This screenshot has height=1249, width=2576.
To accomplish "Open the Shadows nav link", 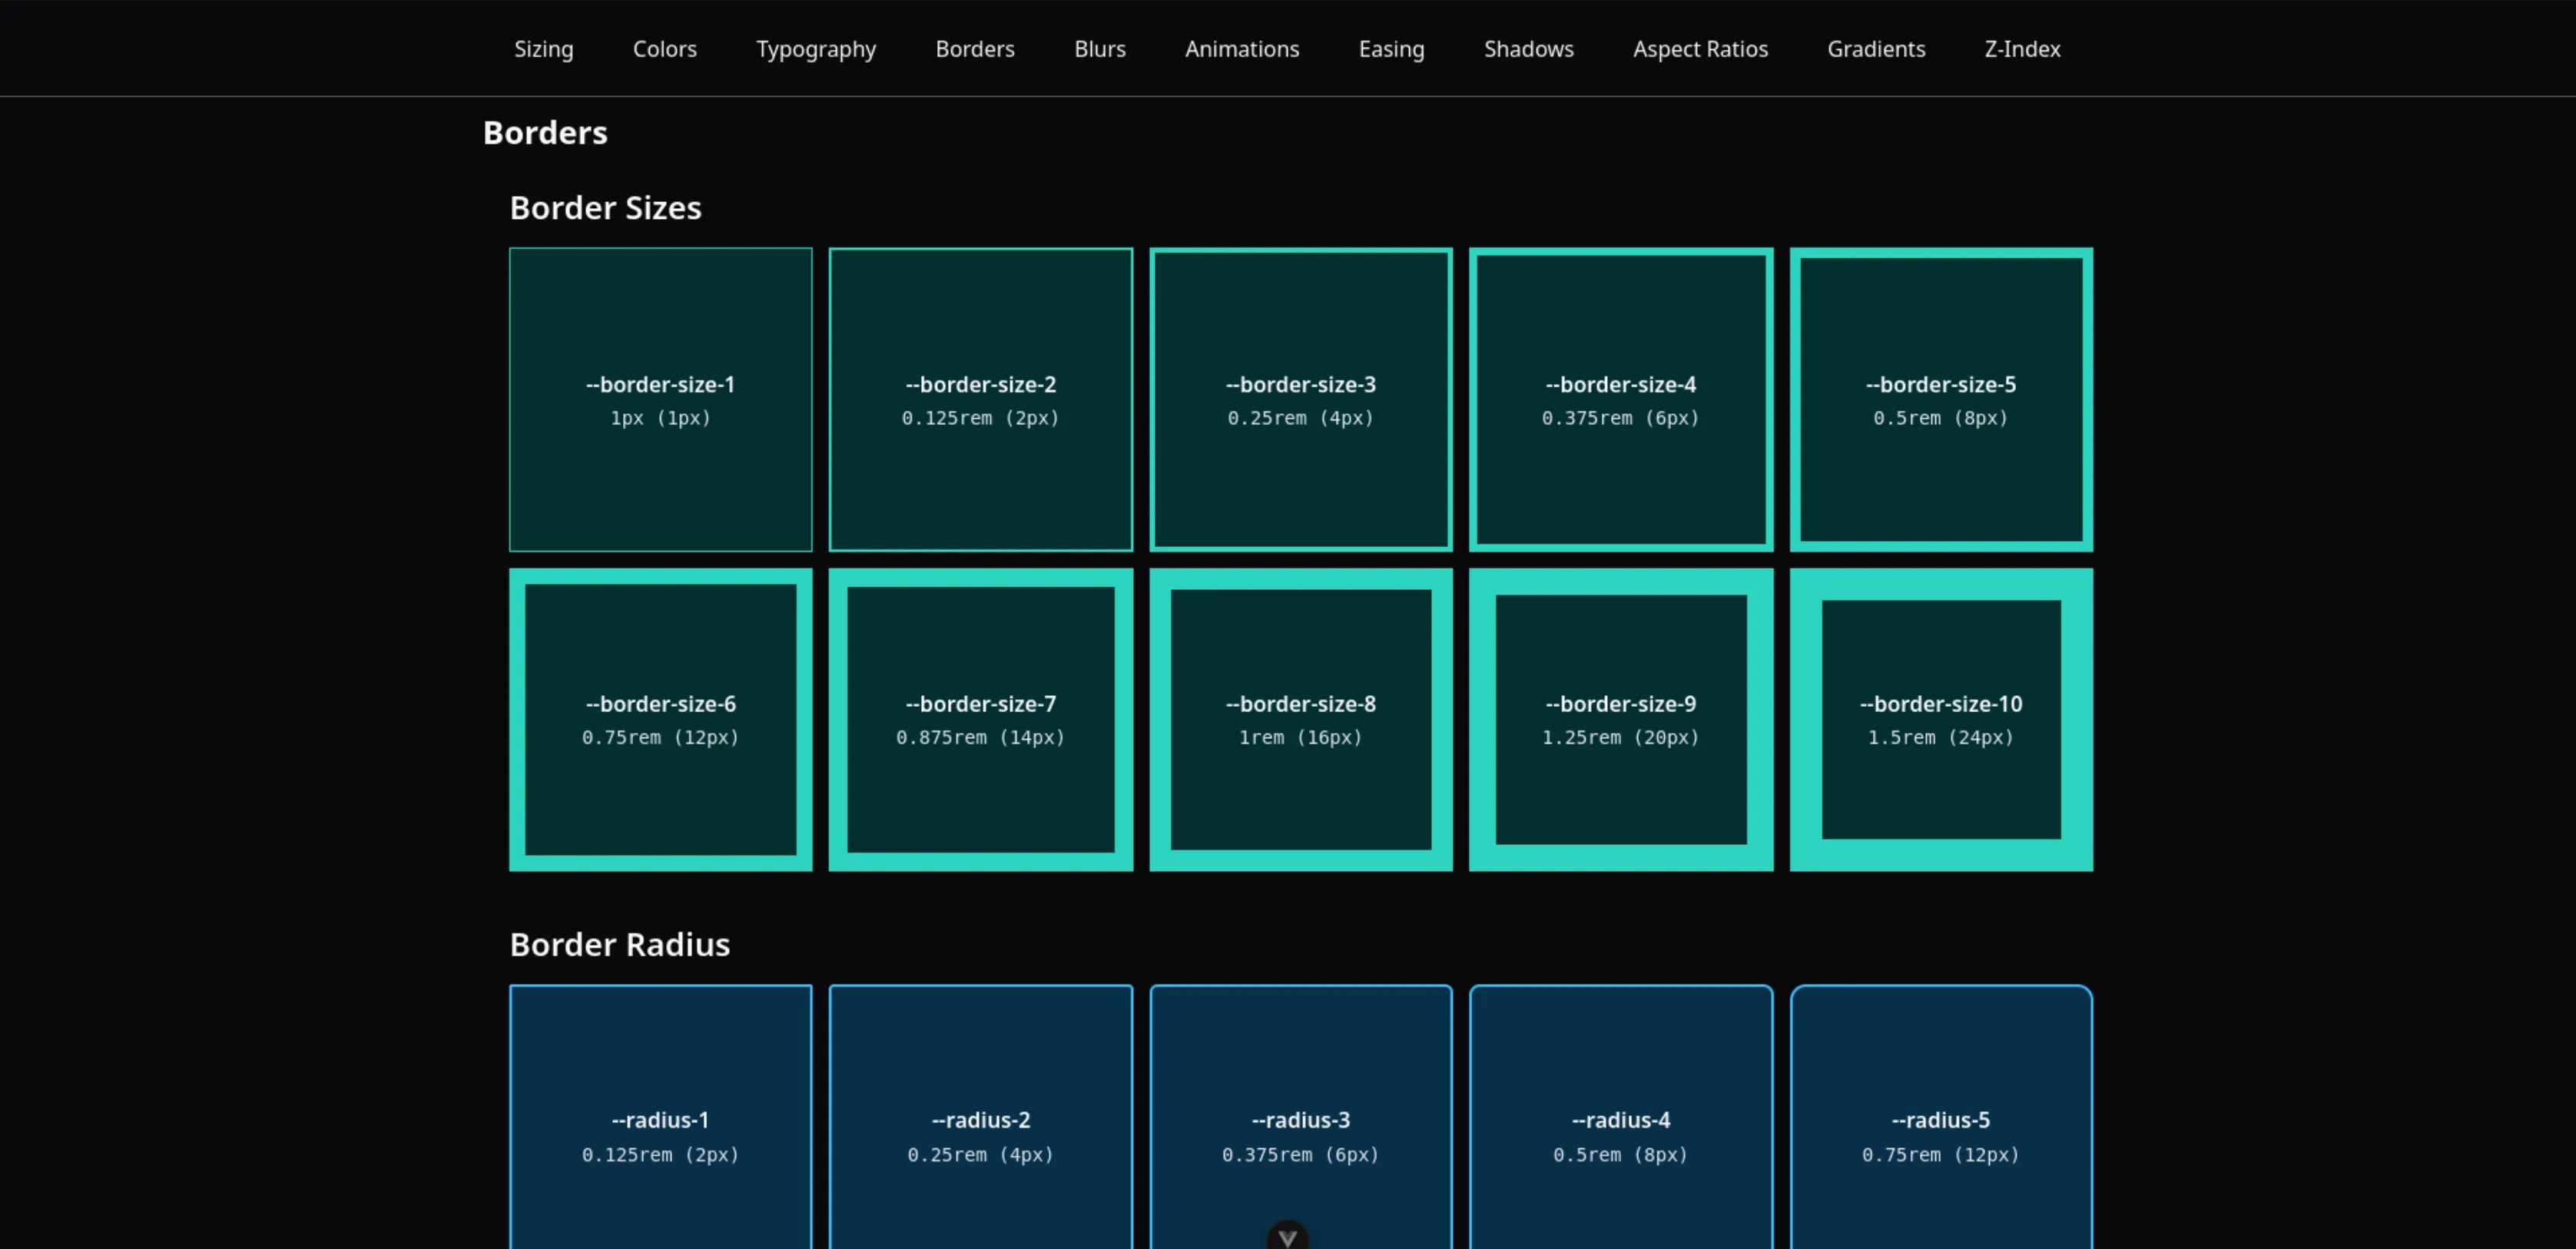I will pos(1528,49).
